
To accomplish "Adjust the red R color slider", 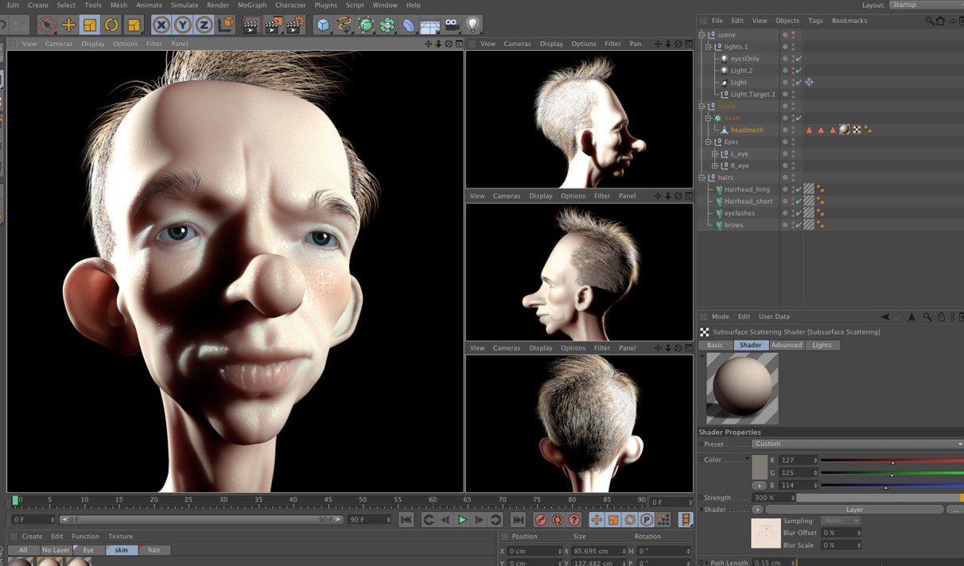I will (892, 460).
